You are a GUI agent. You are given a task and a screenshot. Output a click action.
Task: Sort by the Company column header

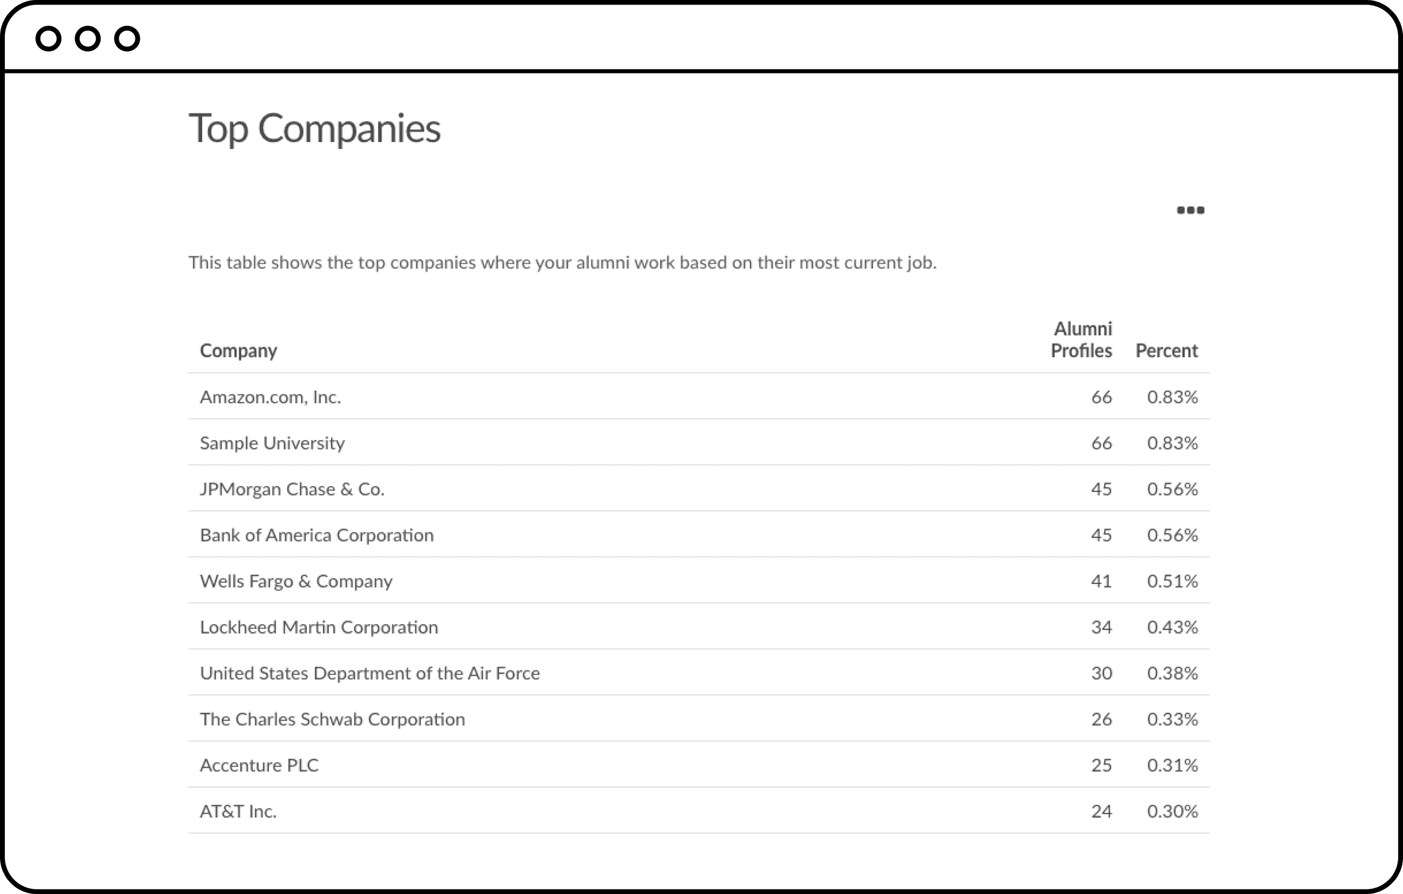coord(238,351)
